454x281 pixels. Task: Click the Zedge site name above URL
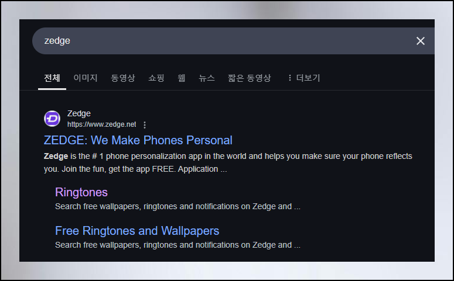point(79,113)
